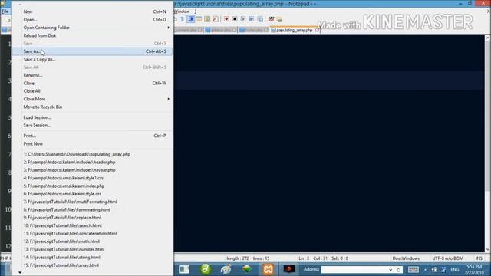
Task: Open recent file 7 multiFormating.html
Action: tap(92, 202)
